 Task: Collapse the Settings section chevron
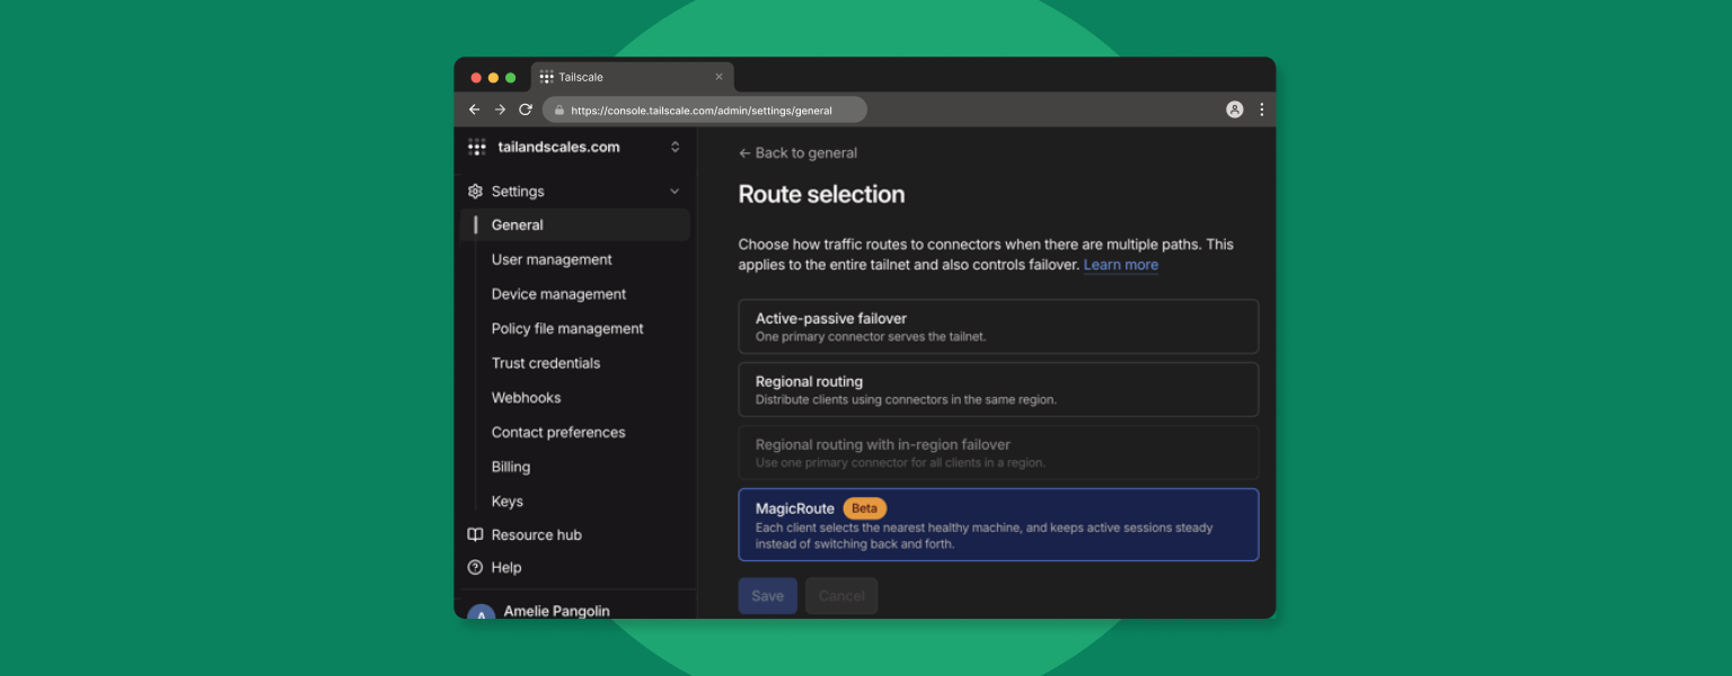point(674,192)
